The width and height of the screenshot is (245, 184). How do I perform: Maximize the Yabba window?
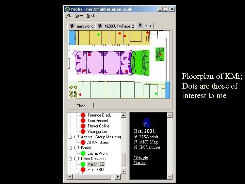(166, 9)
